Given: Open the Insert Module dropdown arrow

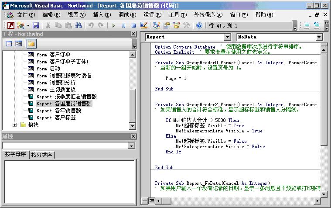Looking at the screenshot, I should (x=28, y=25).
